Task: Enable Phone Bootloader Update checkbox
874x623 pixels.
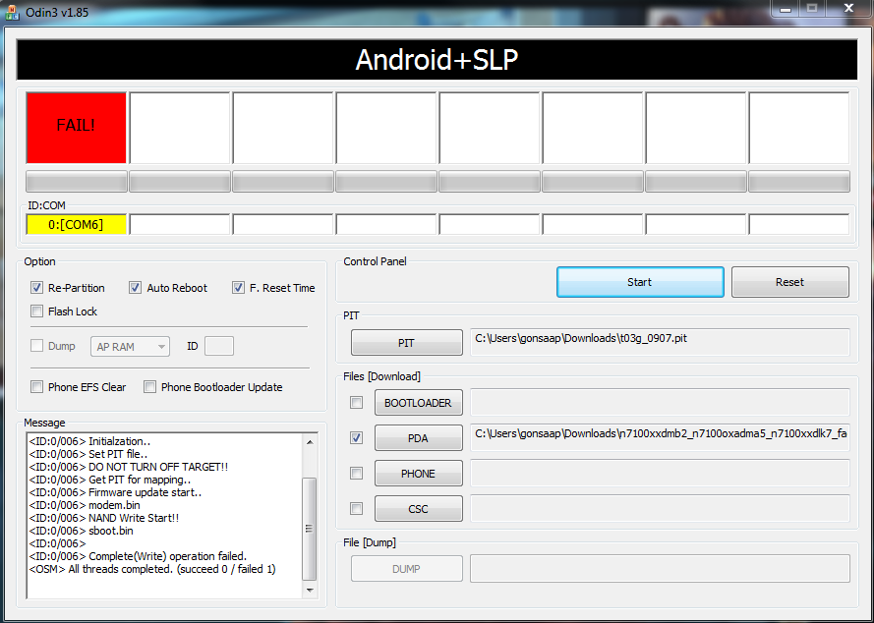Action: [x=149, y=387]
